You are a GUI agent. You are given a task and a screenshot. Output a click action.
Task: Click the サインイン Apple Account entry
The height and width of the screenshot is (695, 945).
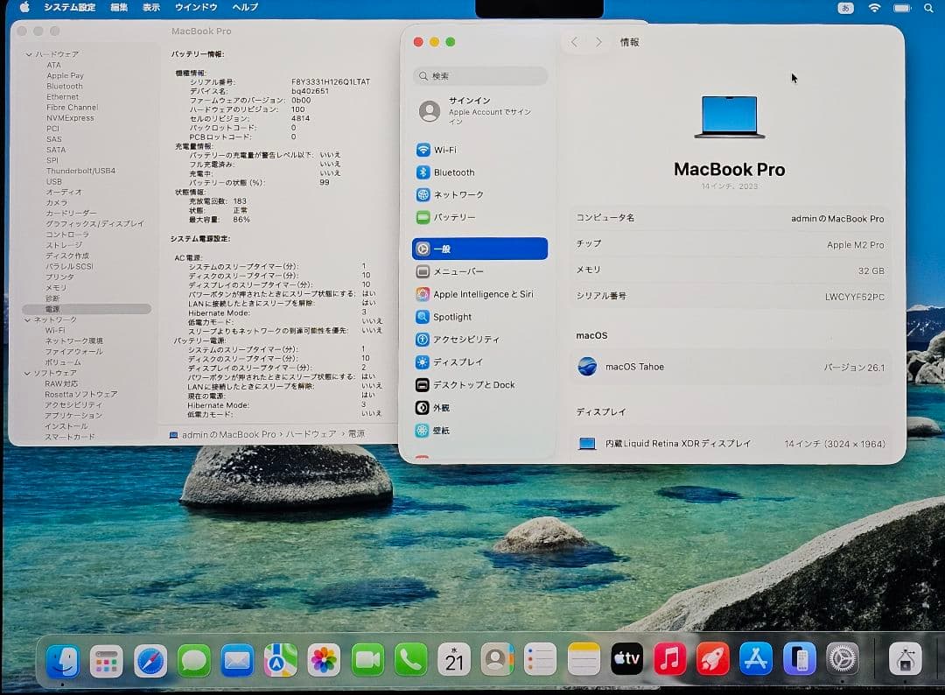(479, 111)
